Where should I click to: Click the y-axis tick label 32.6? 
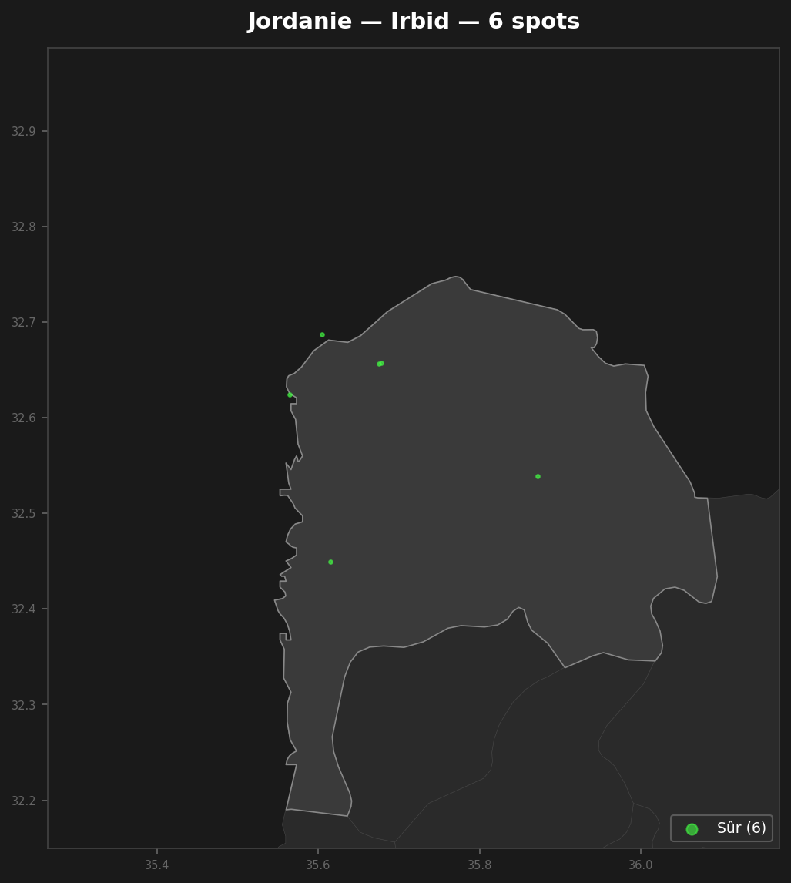tap(23, 418)
